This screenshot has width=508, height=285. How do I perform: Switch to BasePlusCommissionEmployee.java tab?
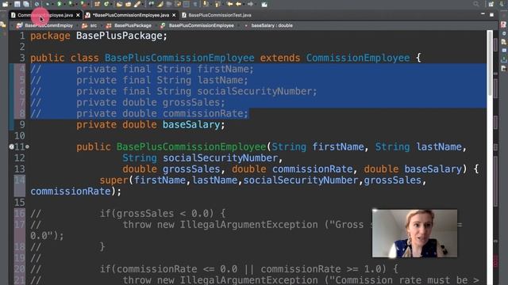tap(131, 15)
